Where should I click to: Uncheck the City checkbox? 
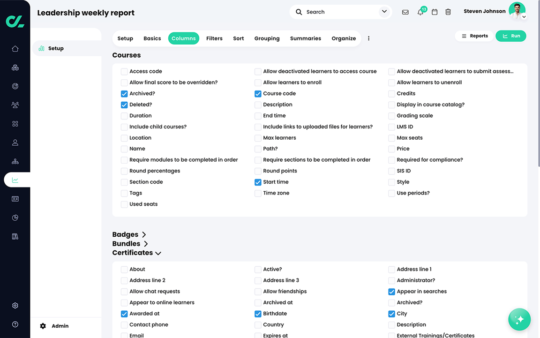[x=391, y=314]
